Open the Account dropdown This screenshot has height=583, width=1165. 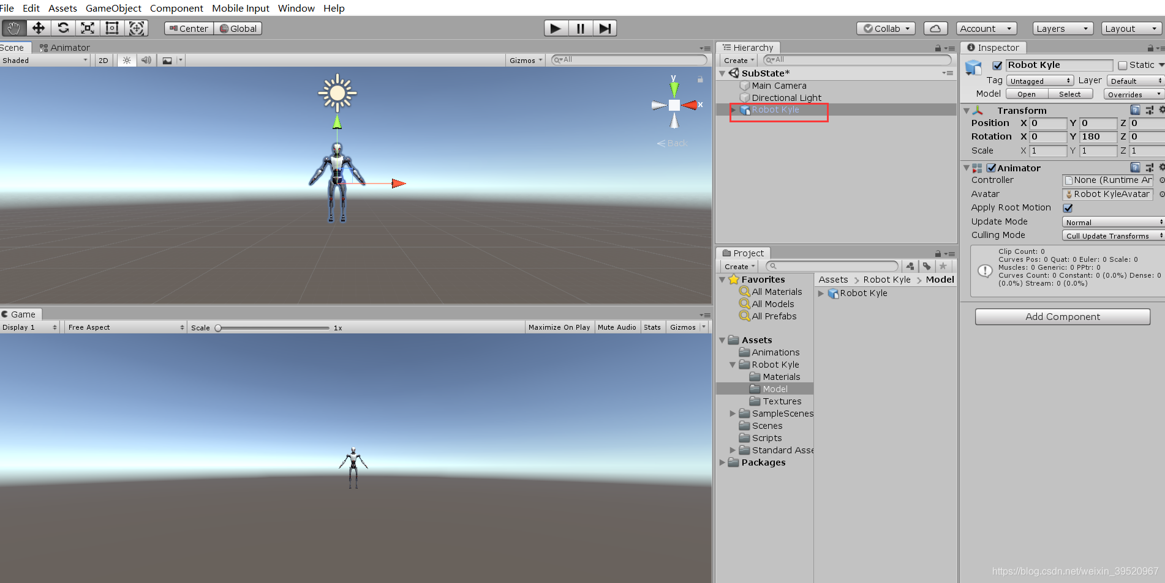[986, 29]
